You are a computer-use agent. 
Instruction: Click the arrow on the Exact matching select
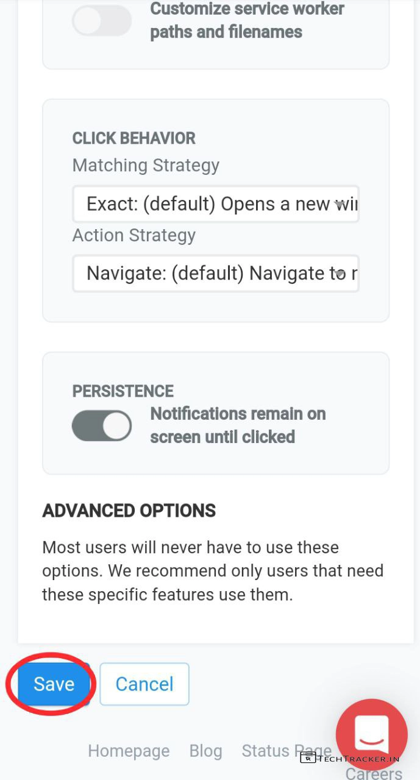(340, 204)
